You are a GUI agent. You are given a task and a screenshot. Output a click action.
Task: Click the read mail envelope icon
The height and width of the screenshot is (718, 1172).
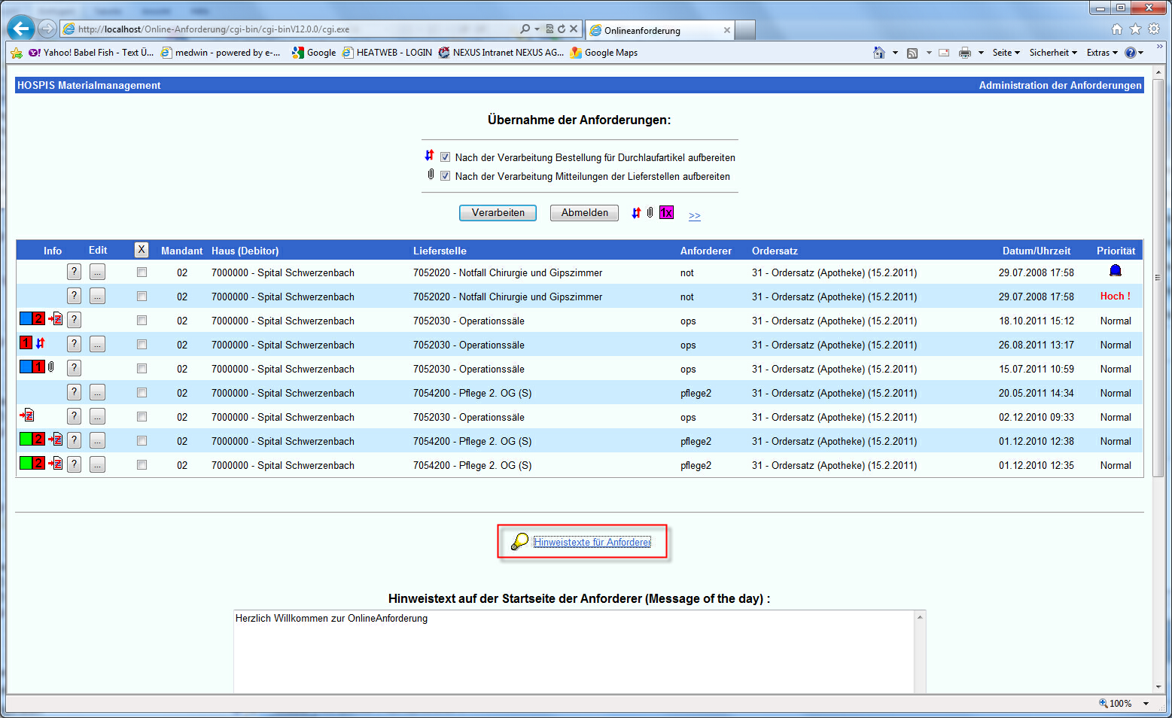944,53
